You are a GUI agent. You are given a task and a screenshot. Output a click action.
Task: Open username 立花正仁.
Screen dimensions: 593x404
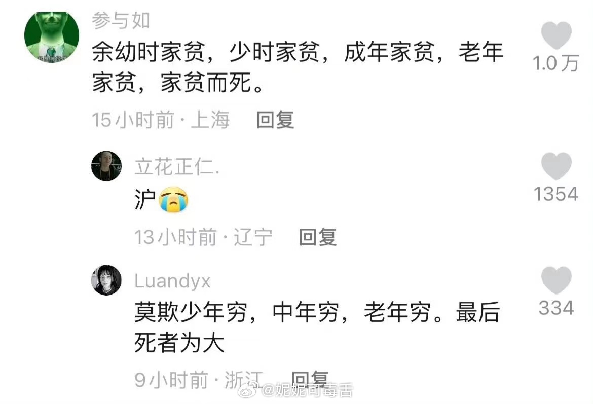coord(176,167)
